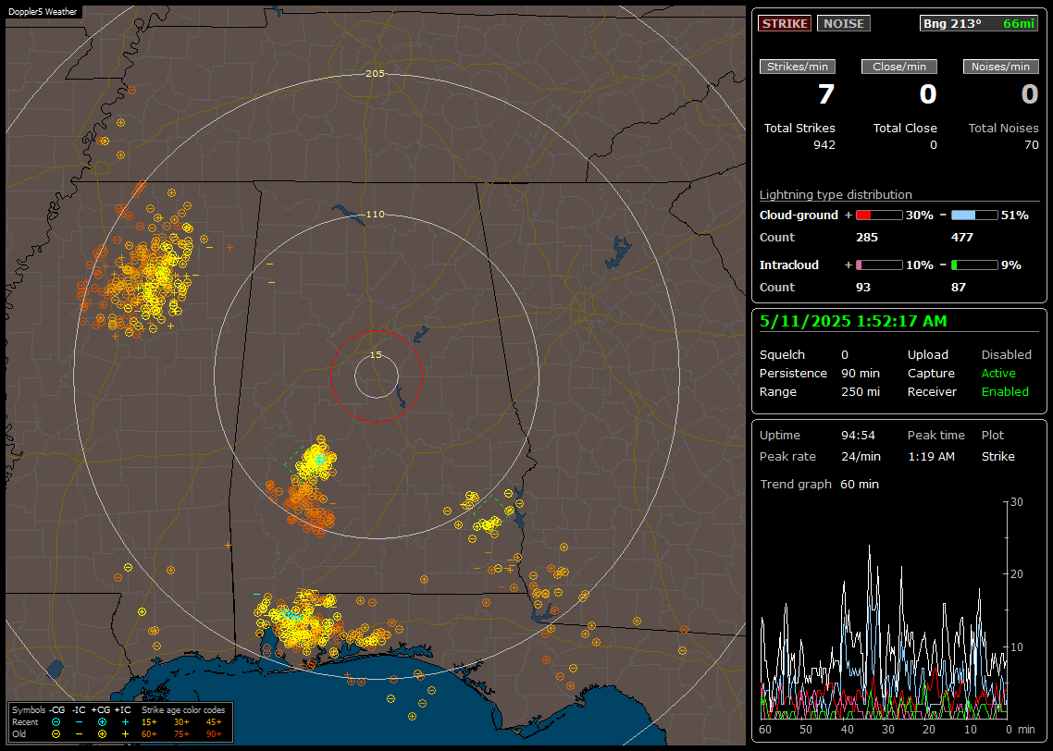
Task: Click the Strikes/min value 7
Action: coord(826,94)
